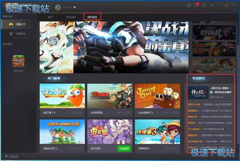This screenshot has height=161, width=240.
Task: Click the 我的世界 label under Minecraft
Action: point(18,71)
